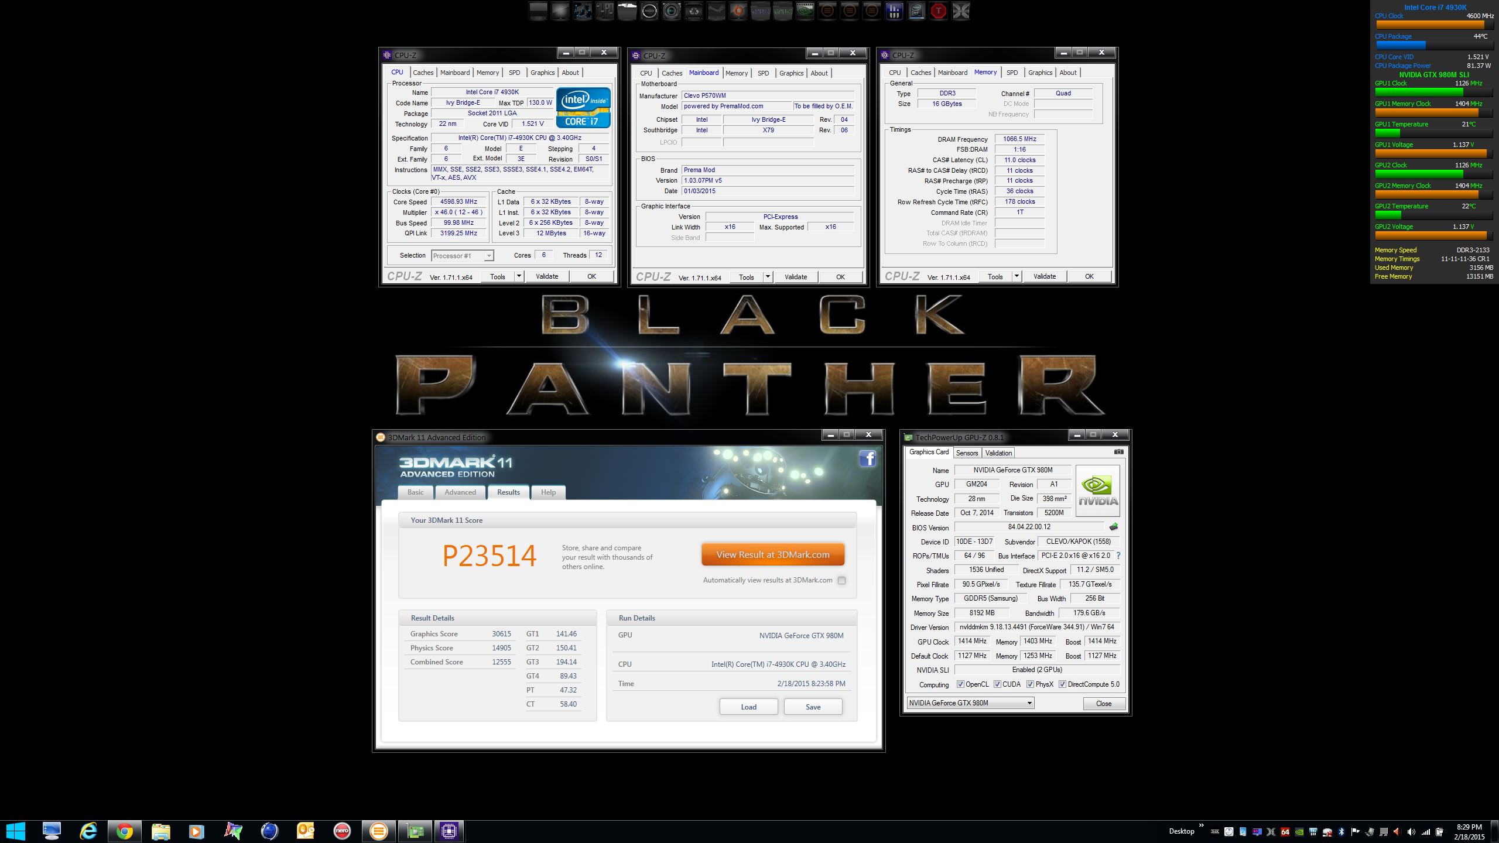Expand Tools dropdown arrow in Mainboard tab window

[x=768, y=277]
